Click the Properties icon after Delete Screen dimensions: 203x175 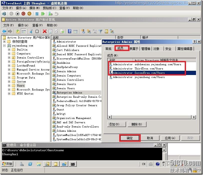point(50,31)
